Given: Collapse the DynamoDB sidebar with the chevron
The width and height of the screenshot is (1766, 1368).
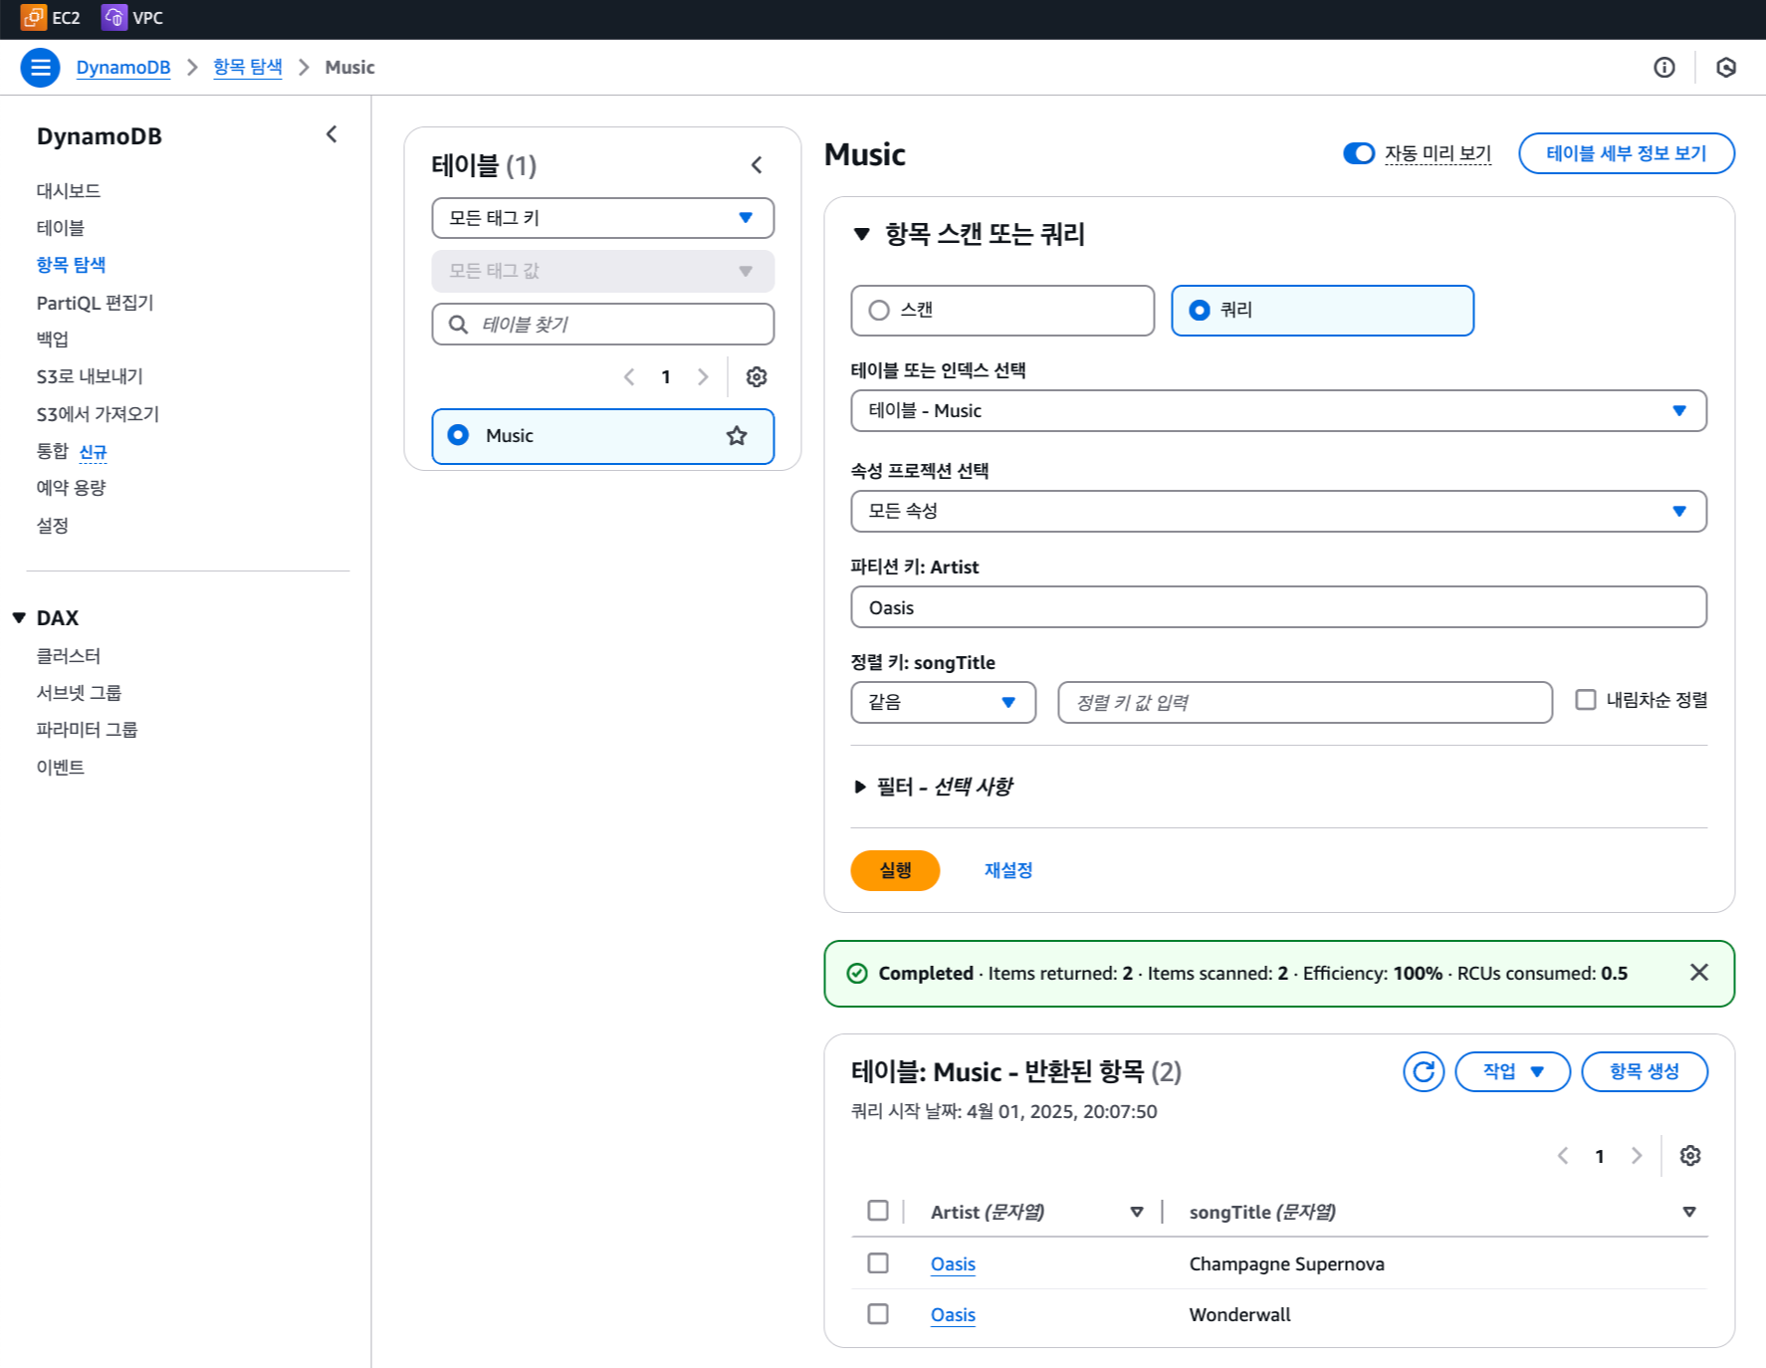Looking at the screenshot, I should click(331, 134).
